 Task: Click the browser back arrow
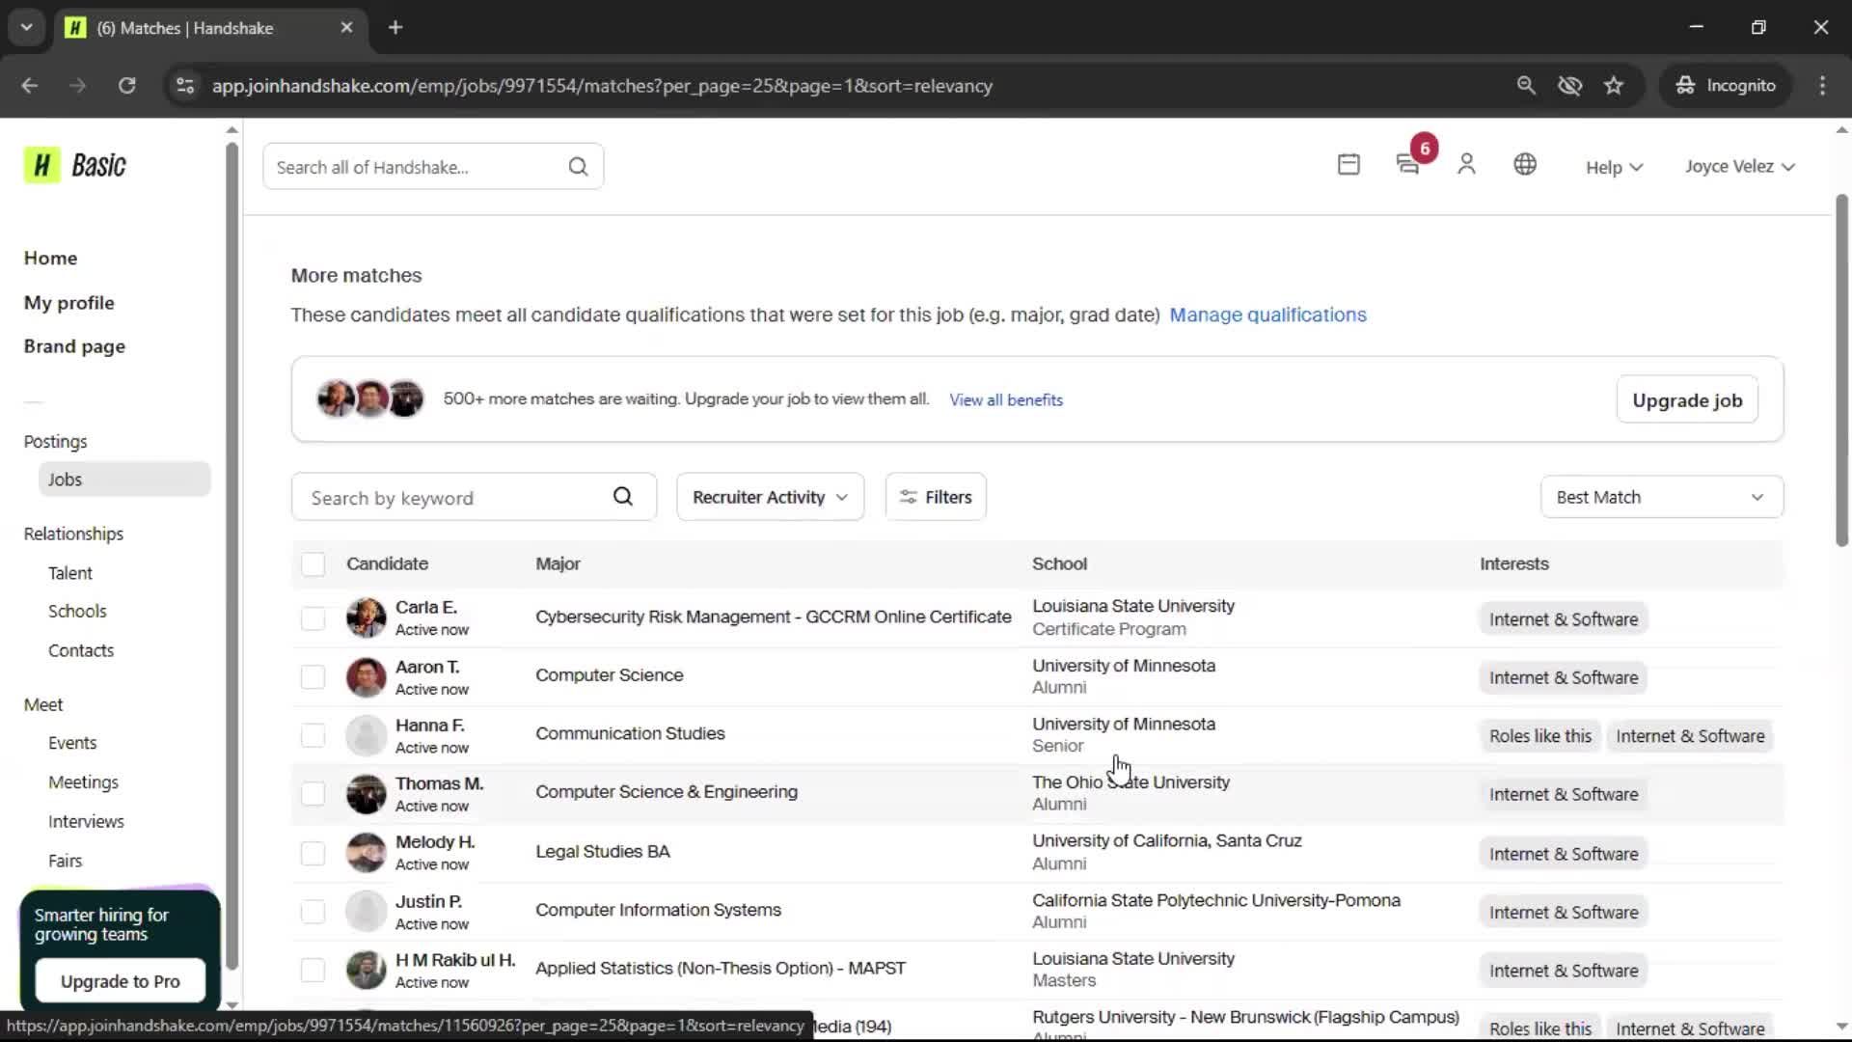coord(30,86)
